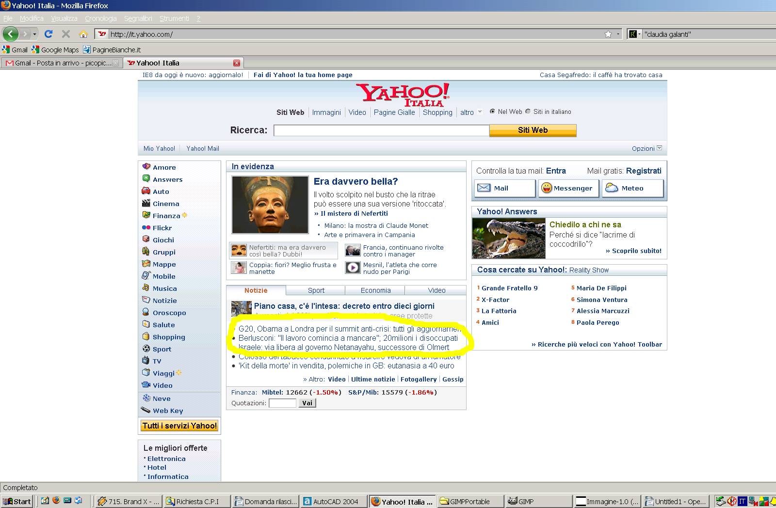
Task: Open the URL bar history dropdown
Action: tap(618, 34)
